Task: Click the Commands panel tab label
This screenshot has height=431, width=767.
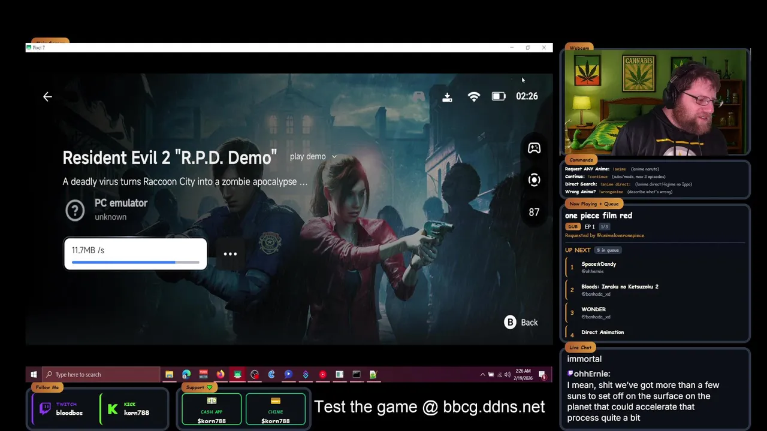Action: pos(581,160)
